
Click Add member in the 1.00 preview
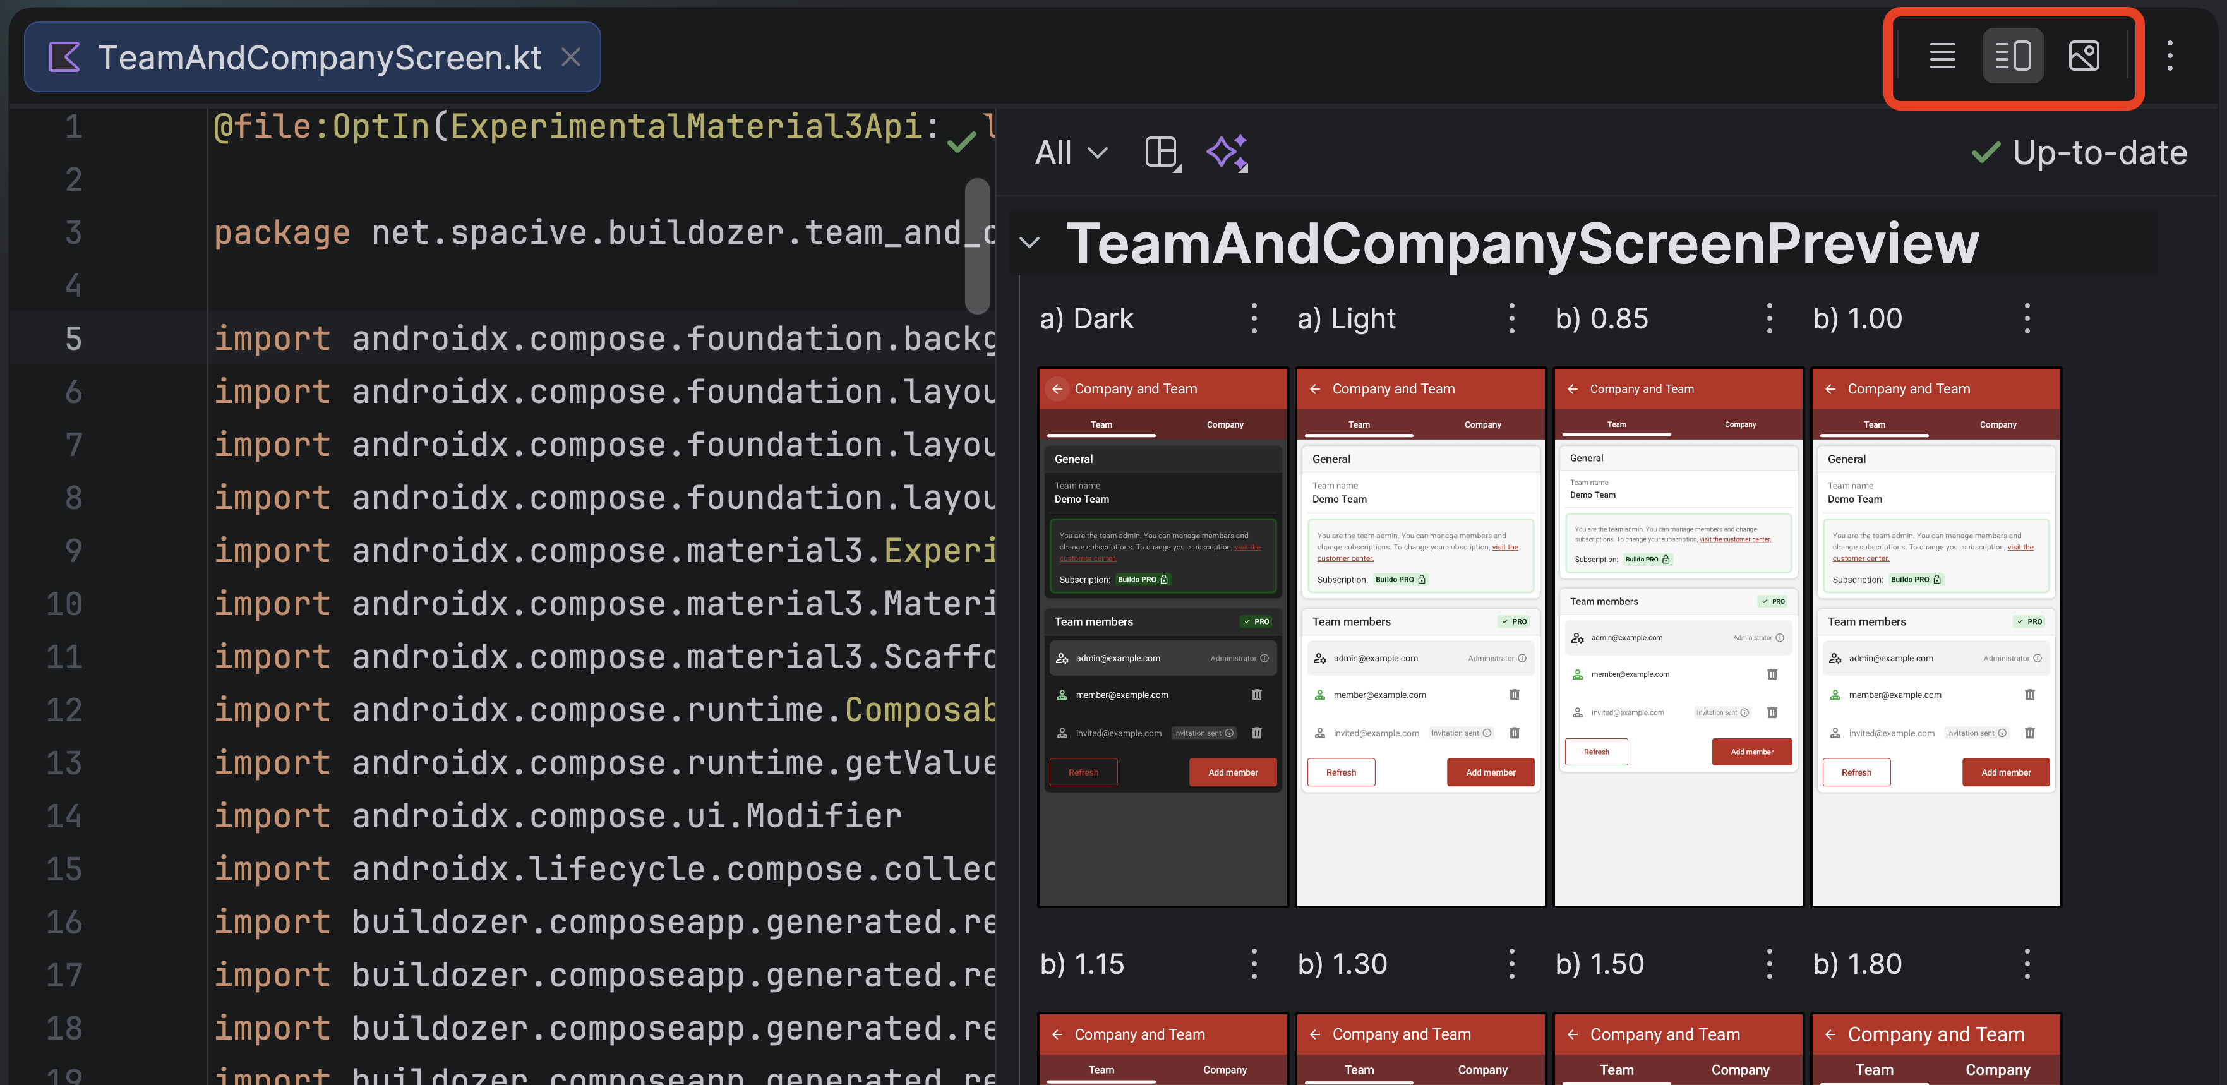coord(2005,772)
